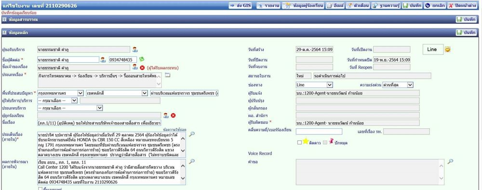Click the location detail field ผ่านบริเวณแฟลตจราจร
The image size is (482, 190).
(185, 93)
